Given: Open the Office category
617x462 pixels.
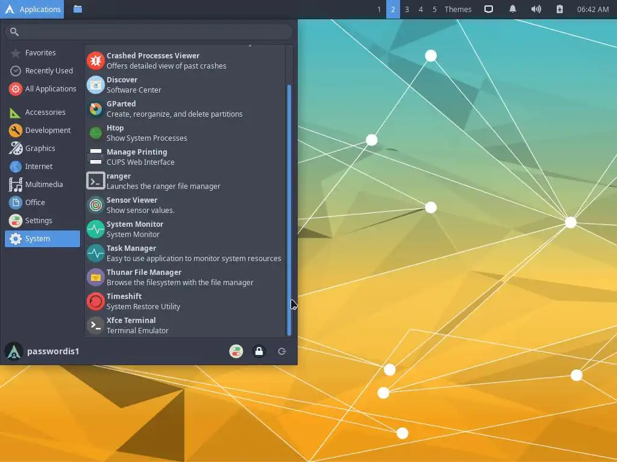Looking at the screenshot, I should [x=43, y=203].
